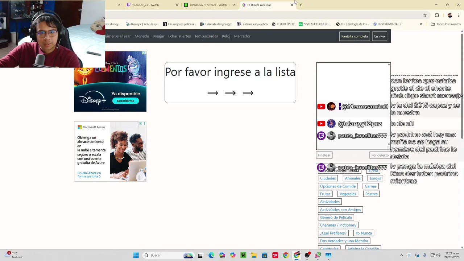
Task: Open the Todos los favoritos folder
Action: point(446,24)
